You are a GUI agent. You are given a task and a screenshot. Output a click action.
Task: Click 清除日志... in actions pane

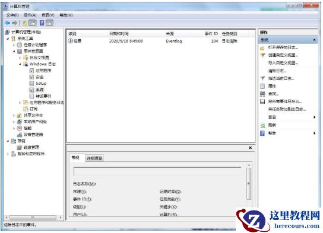pos(277,71)
